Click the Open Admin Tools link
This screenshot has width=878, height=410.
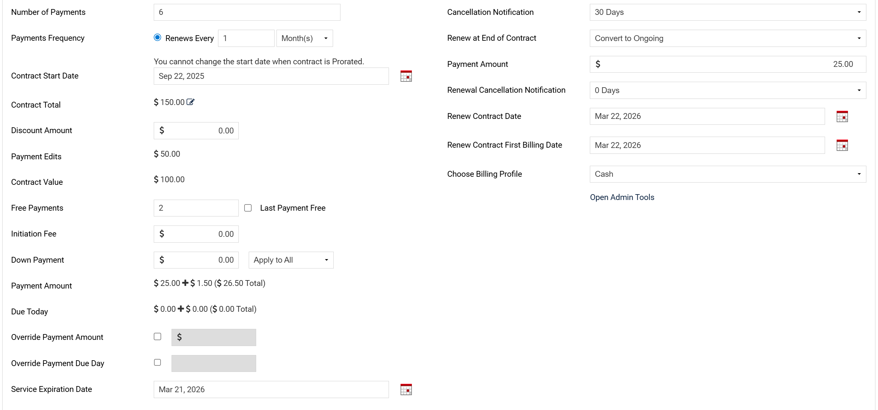(622, 197)
